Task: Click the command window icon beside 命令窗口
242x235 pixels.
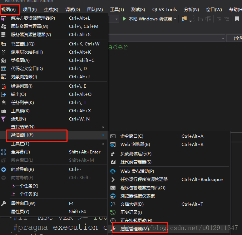Action: tap(113, 136)
